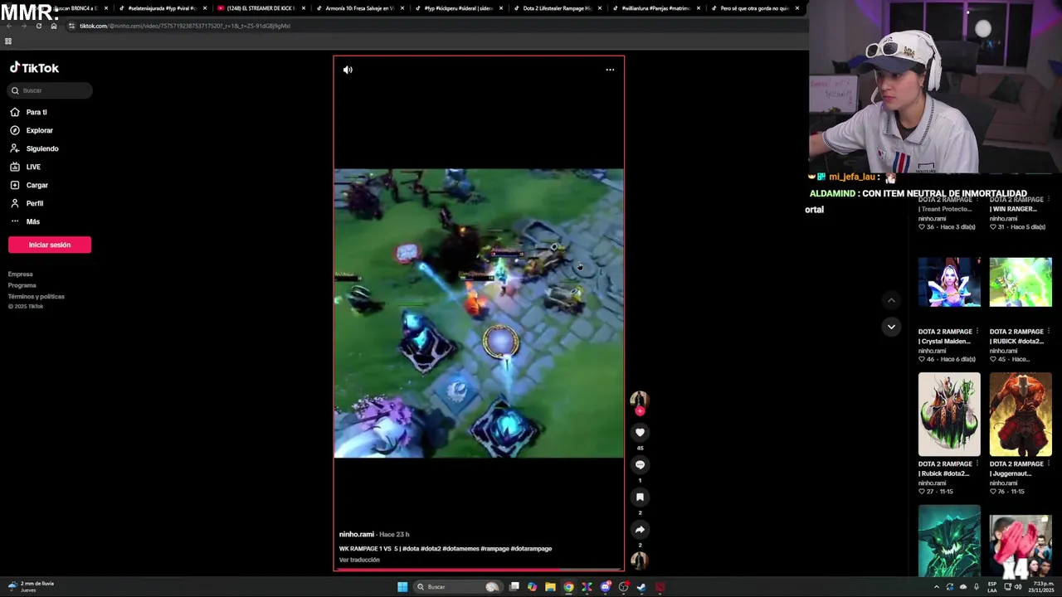
Task: Open Google Chrome on the taskbar
Action: (568, 587)
